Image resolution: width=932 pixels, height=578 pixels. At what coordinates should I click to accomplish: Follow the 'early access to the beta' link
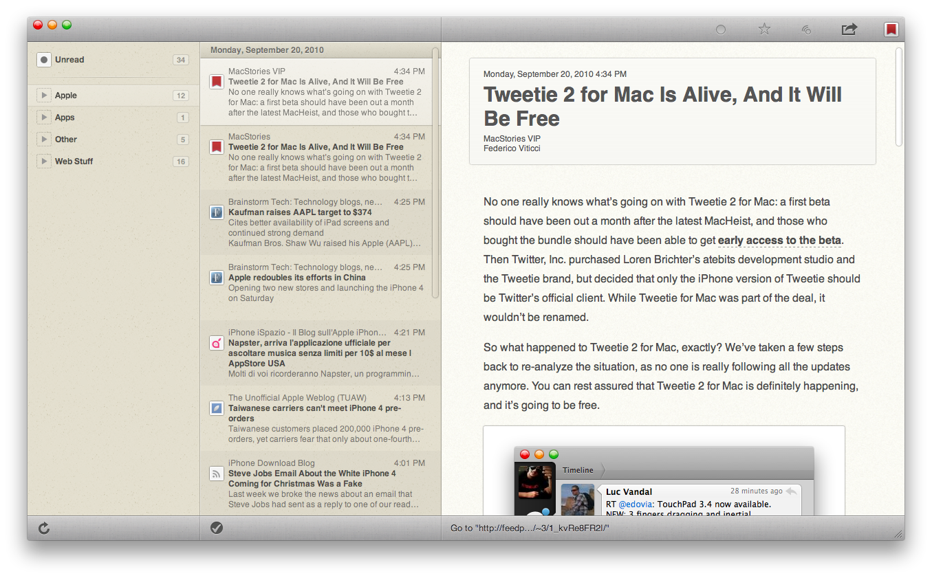779,241
